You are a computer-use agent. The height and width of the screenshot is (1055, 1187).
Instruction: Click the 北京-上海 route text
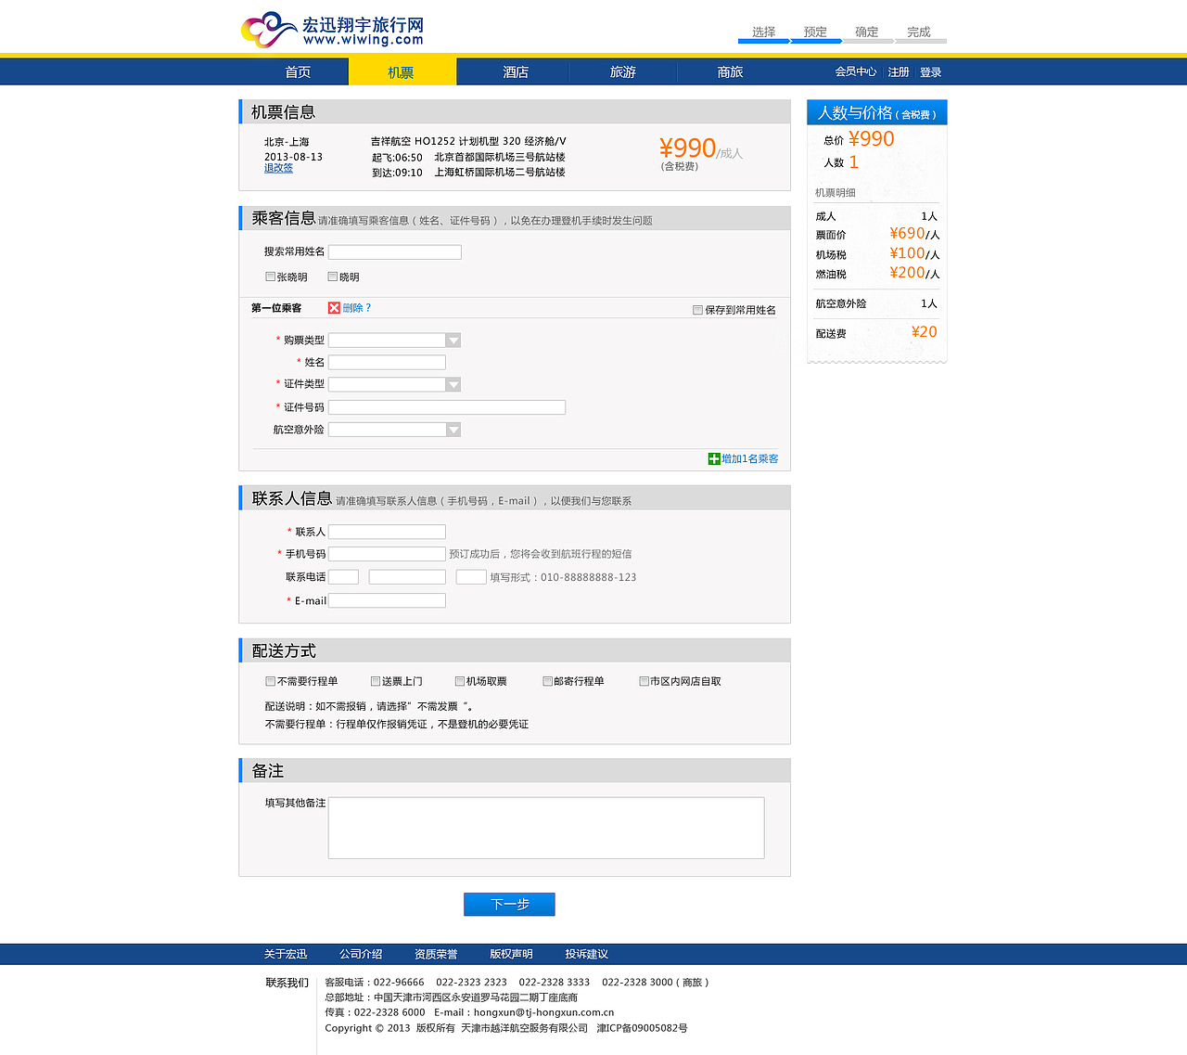[287, 142]
